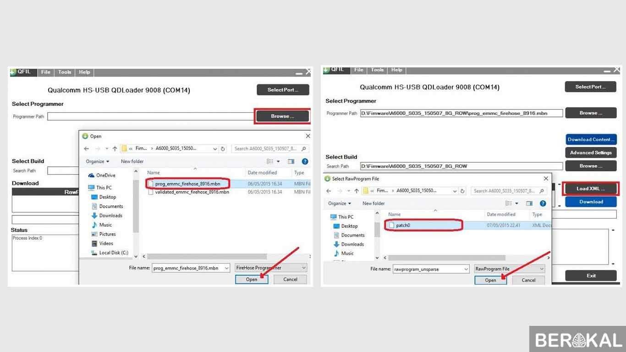Open Tools menu in QFIL behind Open dialog
Image resolution: width=626 pixels, height=352 pixels.
pos(65,72)
